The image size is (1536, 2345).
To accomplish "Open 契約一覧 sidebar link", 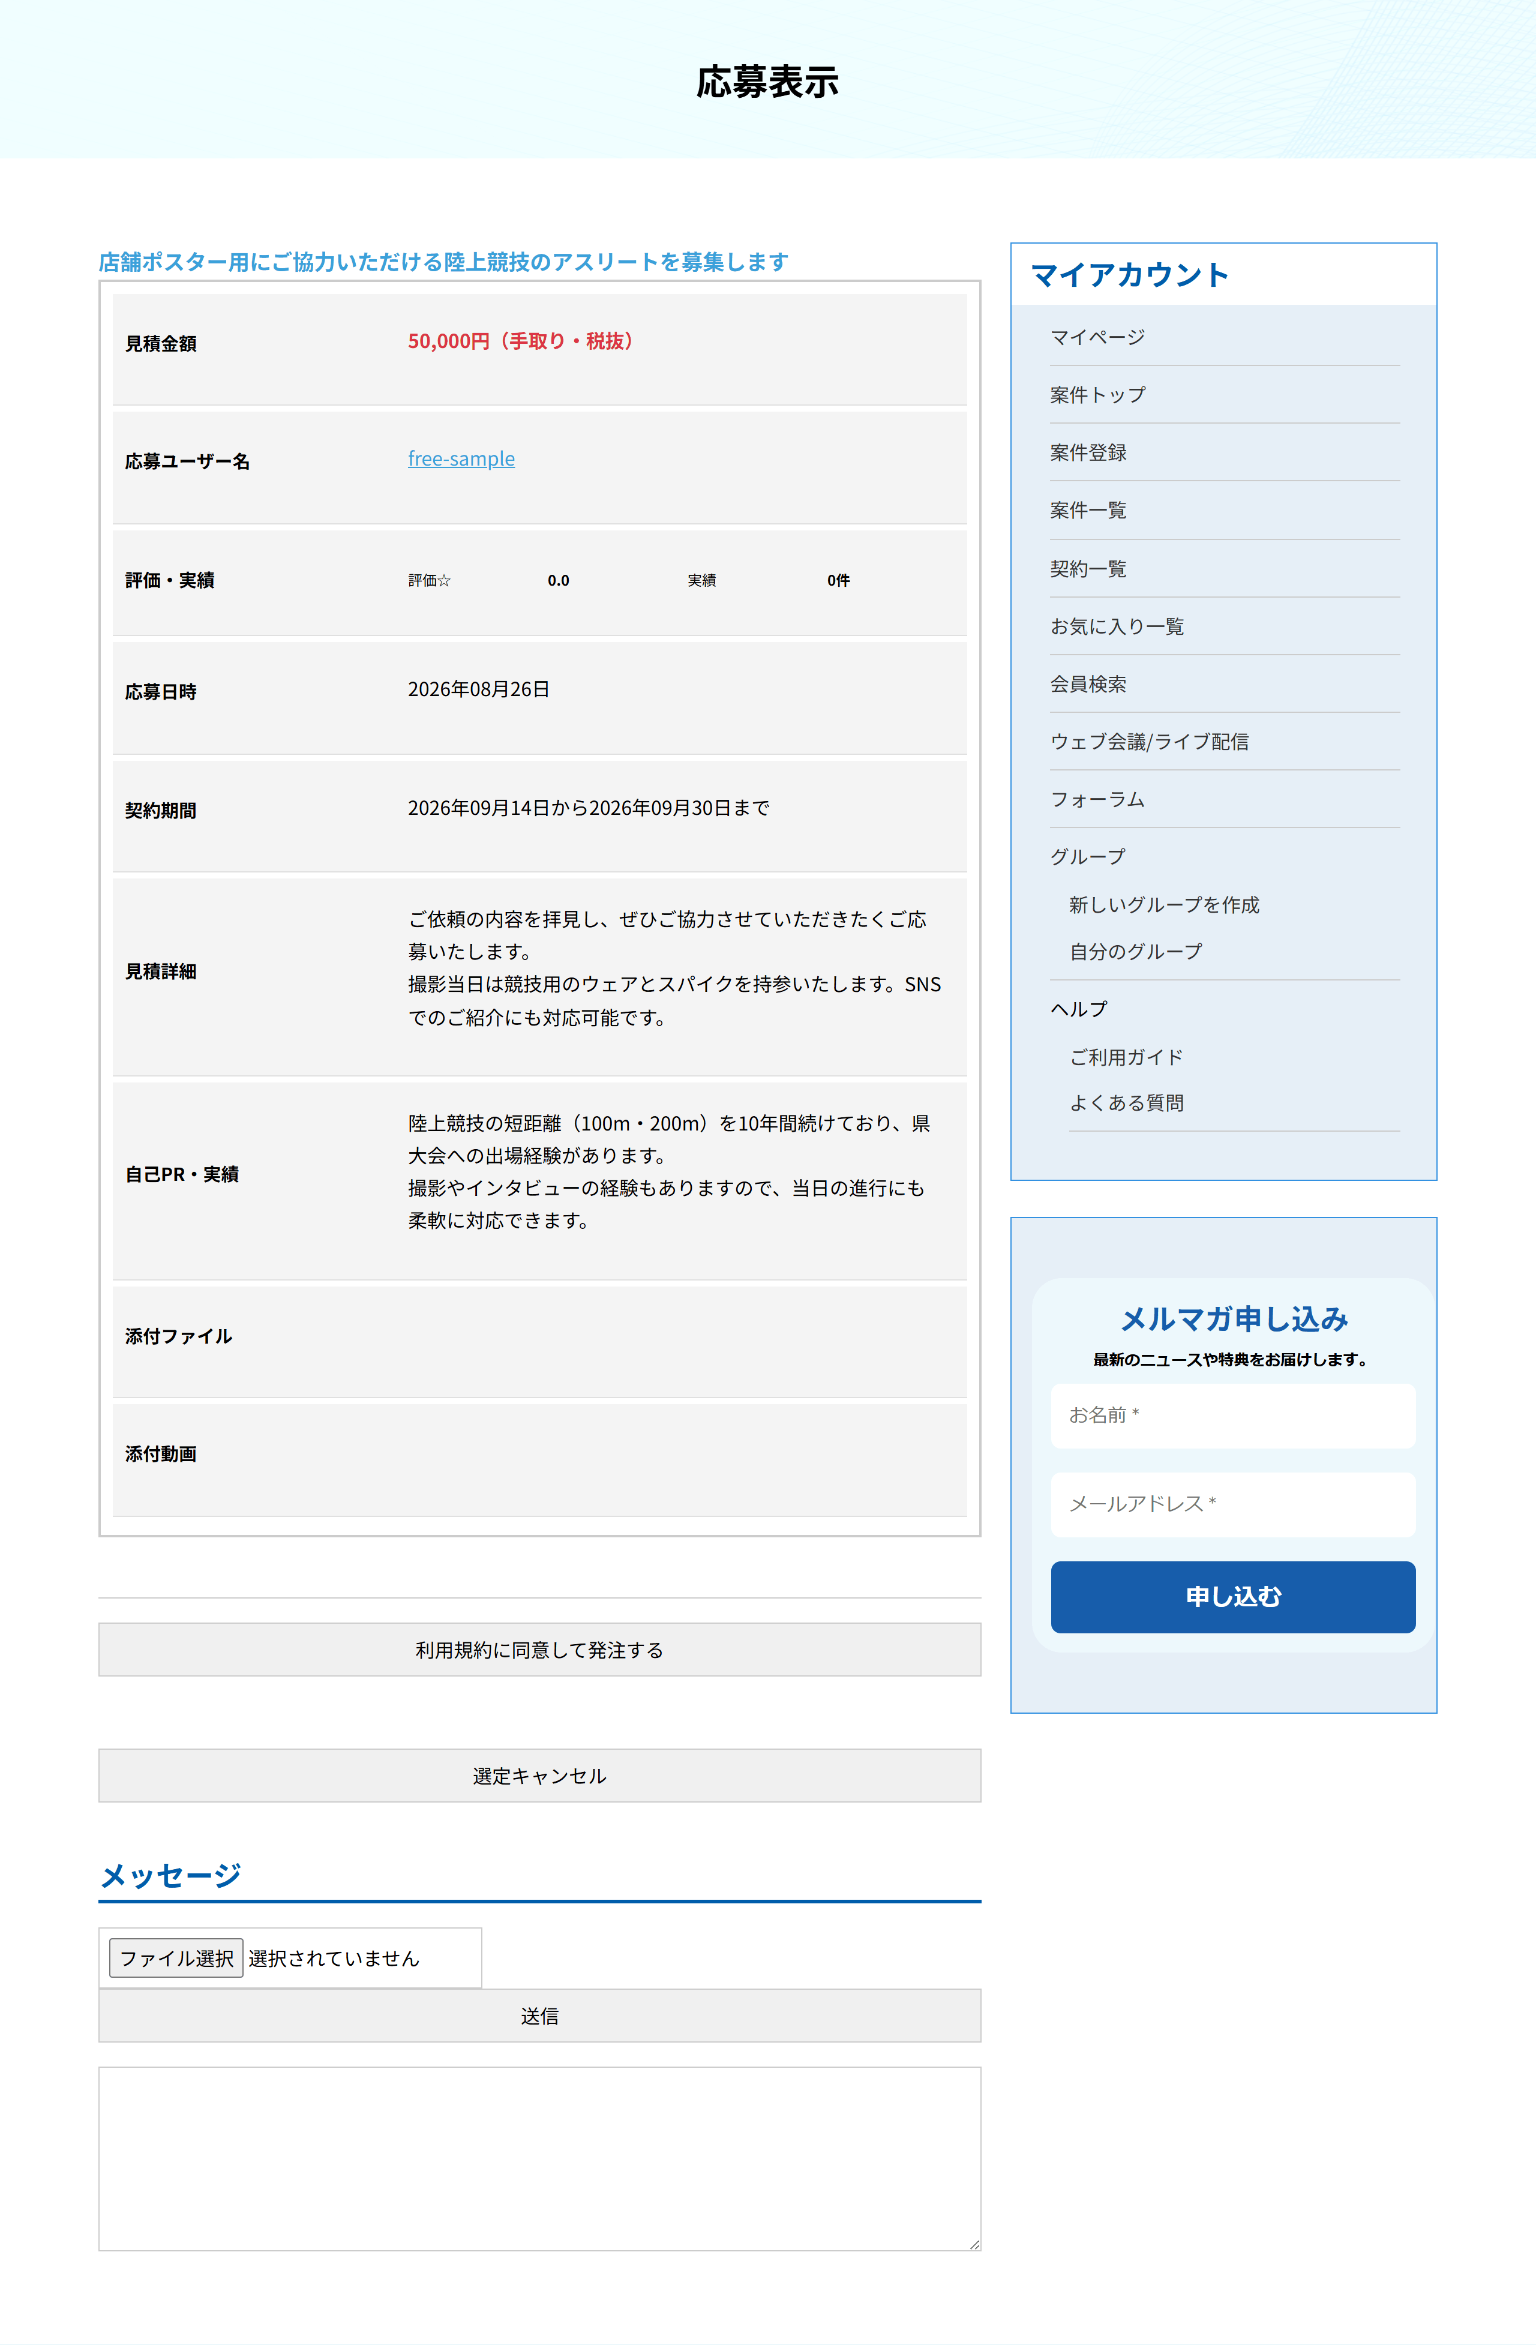I will click(1088, 568).
